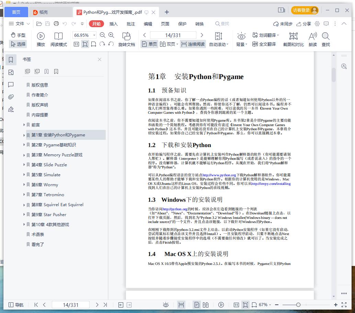Click the status bar page number field
Screen dimensions: 355x313
71,305
